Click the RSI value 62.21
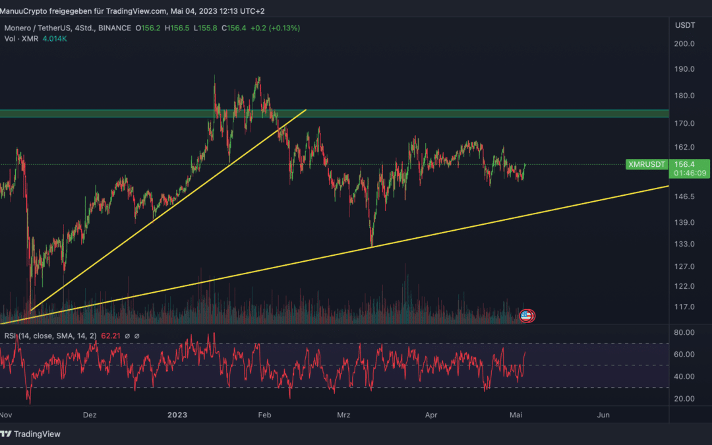The height and width of the screenshot is (445, 712). 110,336
